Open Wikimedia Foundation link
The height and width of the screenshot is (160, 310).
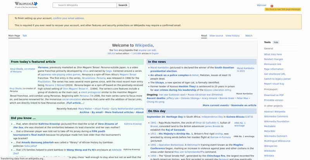click(x=277, y=121)
